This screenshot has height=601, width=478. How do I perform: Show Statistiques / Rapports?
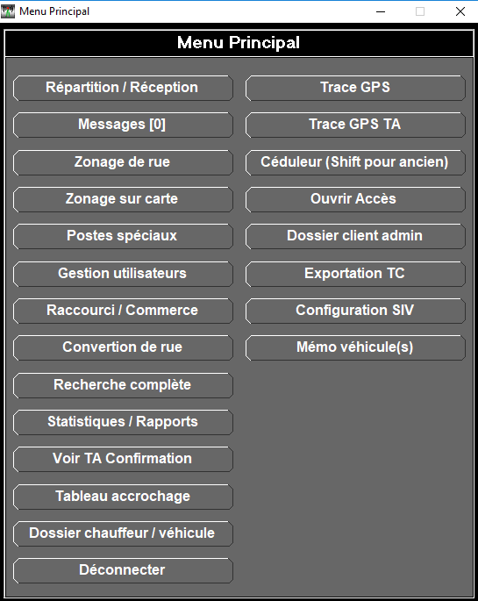click(x=123, y=422)
